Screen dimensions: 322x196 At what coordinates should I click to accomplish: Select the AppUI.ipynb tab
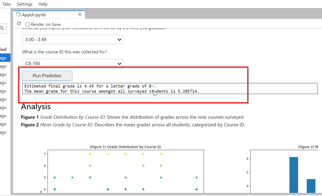[x=49, y=15]
